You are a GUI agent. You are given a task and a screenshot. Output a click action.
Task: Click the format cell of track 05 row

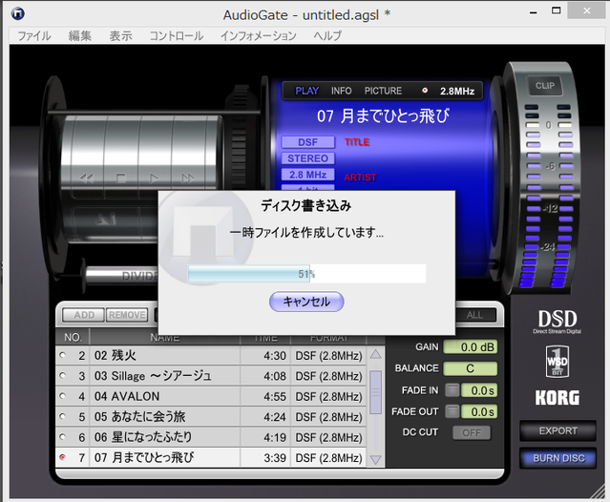(x=328, y=417)
